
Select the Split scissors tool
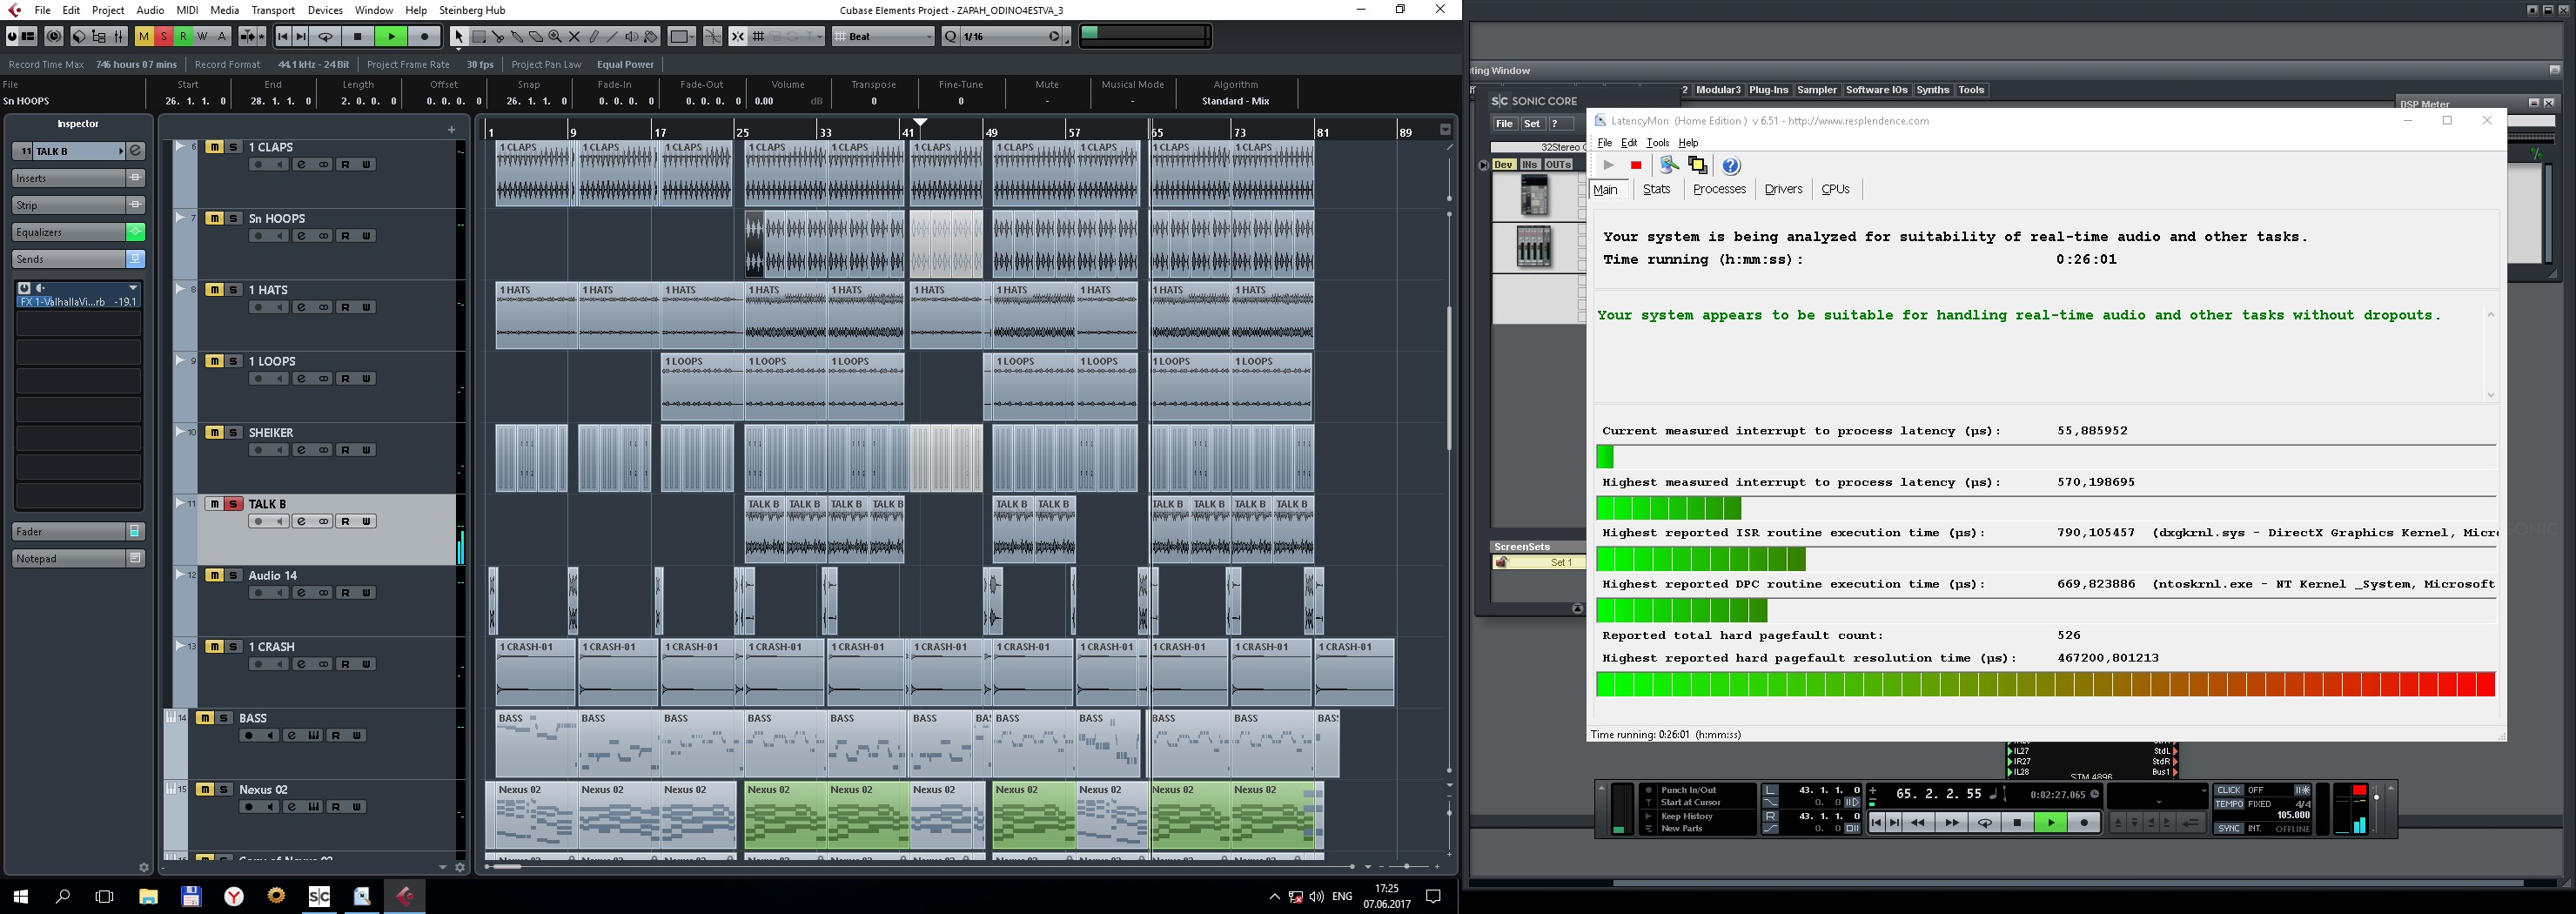(x=498, y=37)
